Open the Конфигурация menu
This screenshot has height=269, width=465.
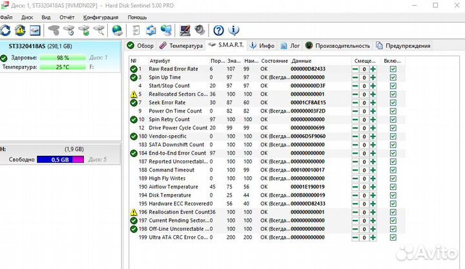pos(101,17)
